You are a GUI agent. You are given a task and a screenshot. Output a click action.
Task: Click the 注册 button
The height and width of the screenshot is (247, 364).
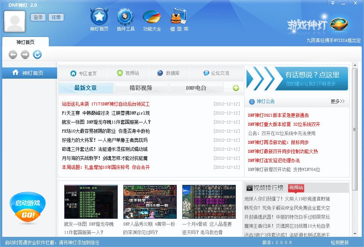(x=56, y=17)
